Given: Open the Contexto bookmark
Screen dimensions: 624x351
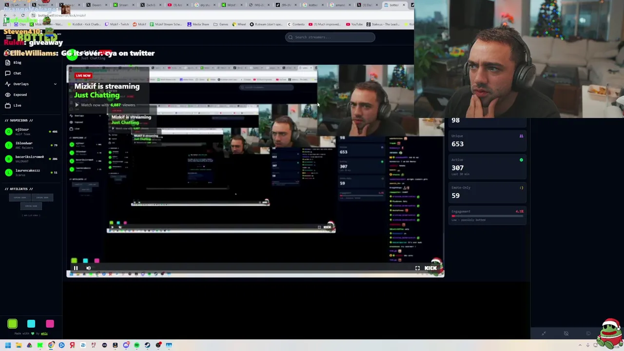Looking at the screenshot, I should click(x=296, y=24).
